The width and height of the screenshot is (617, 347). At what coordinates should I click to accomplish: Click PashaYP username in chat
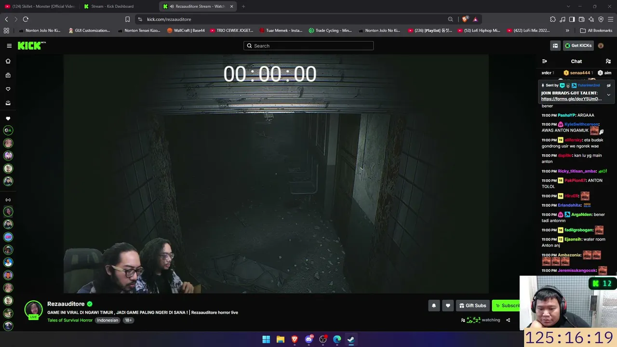pos(566,115)
